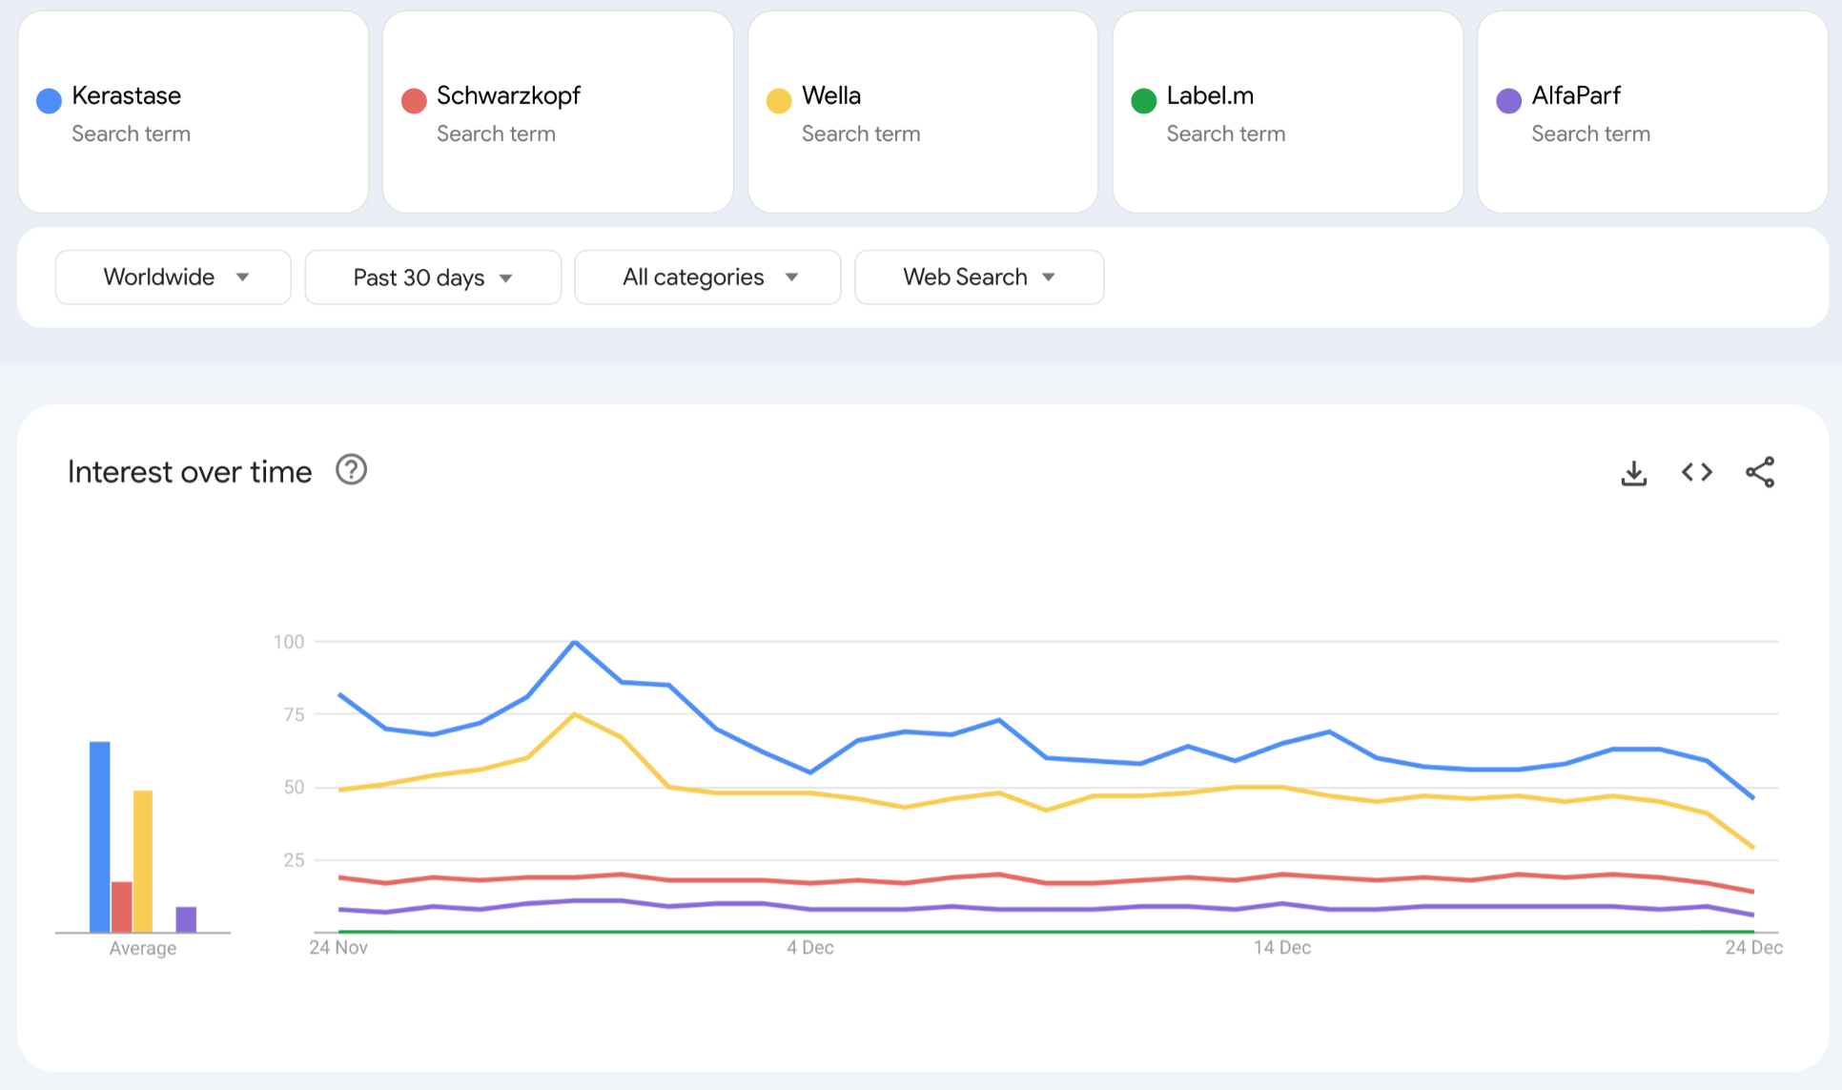1842x1090 pixels.
Task: Click the red Schwarzkopf color dot
Action: tap(414, 100)
